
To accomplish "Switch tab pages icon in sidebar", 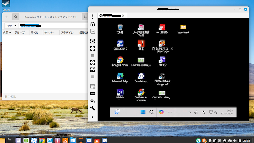I will (93, 87).
